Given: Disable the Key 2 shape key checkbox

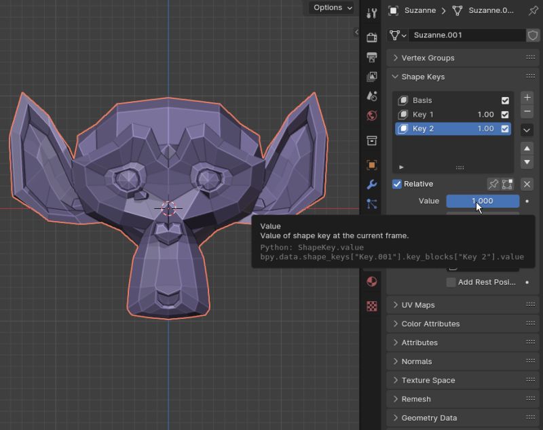Looking at the screenshot, I should 504,129.
